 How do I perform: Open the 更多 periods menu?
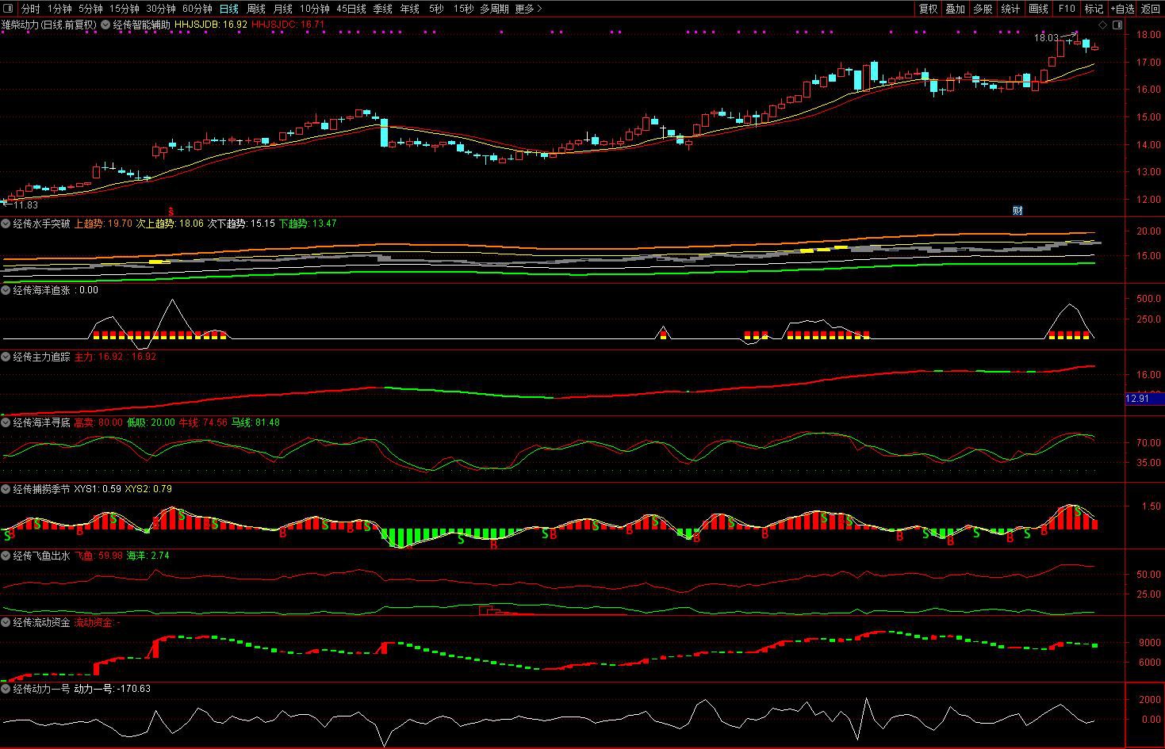[x=528, y=9]
